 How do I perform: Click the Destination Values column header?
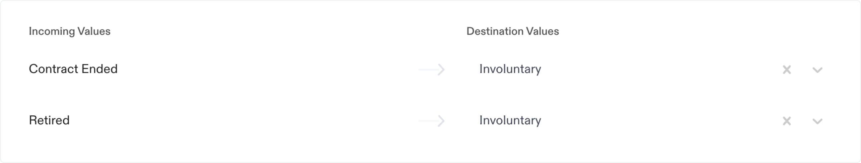coord(512,31)
